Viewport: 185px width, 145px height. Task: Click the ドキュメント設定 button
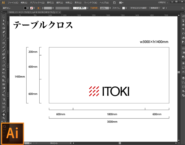coord(139,8)
